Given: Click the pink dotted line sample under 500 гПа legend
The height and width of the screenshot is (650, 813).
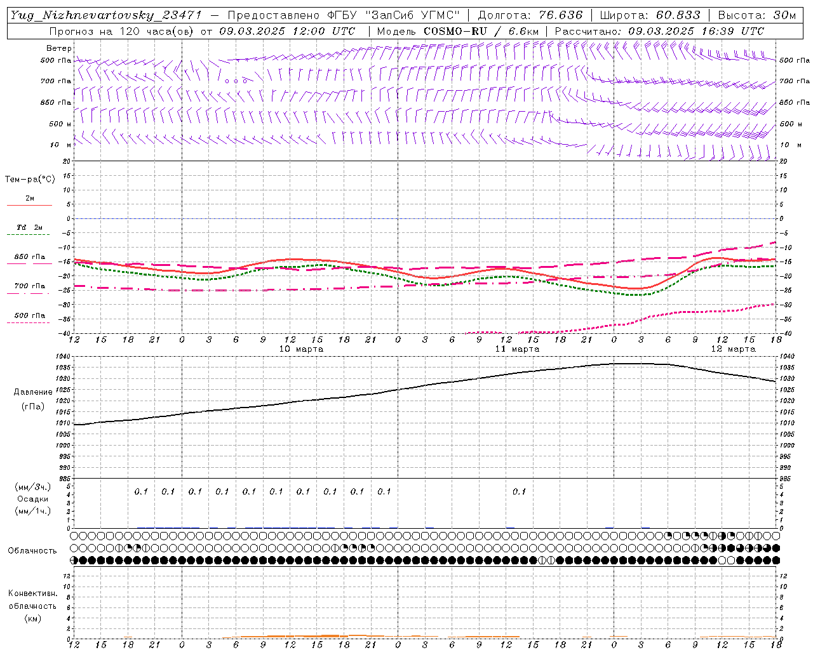Looking at the screenshot, I should point(29,322).
